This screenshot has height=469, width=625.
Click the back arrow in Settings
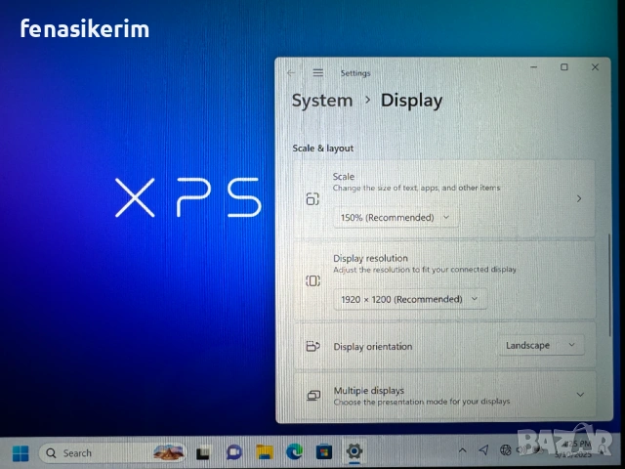(291, 72)
